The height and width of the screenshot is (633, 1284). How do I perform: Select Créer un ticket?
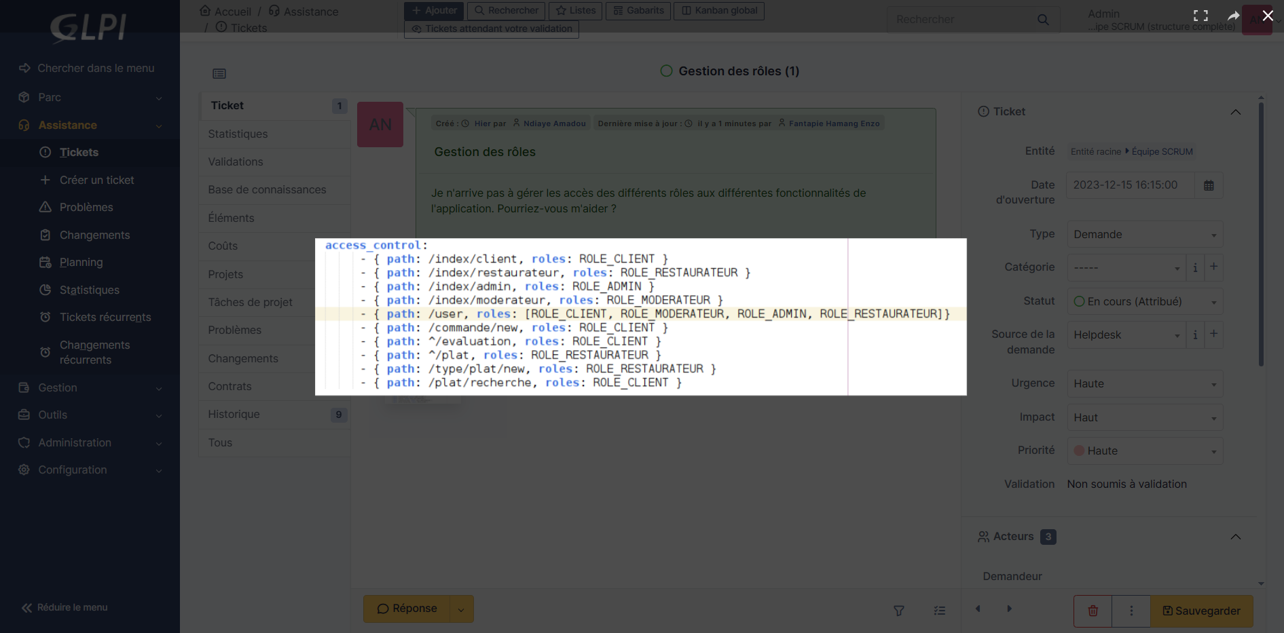(97, 180)
